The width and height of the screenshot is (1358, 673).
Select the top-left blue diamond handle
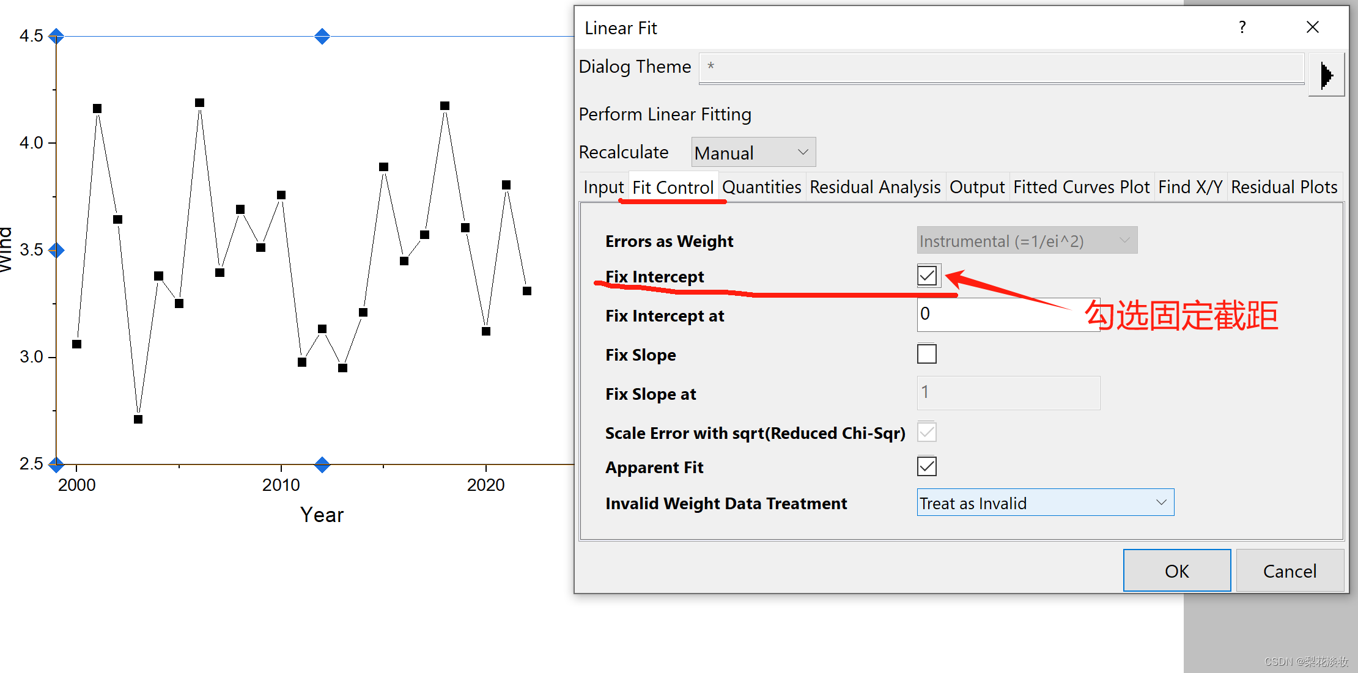[x=56, y=36]
